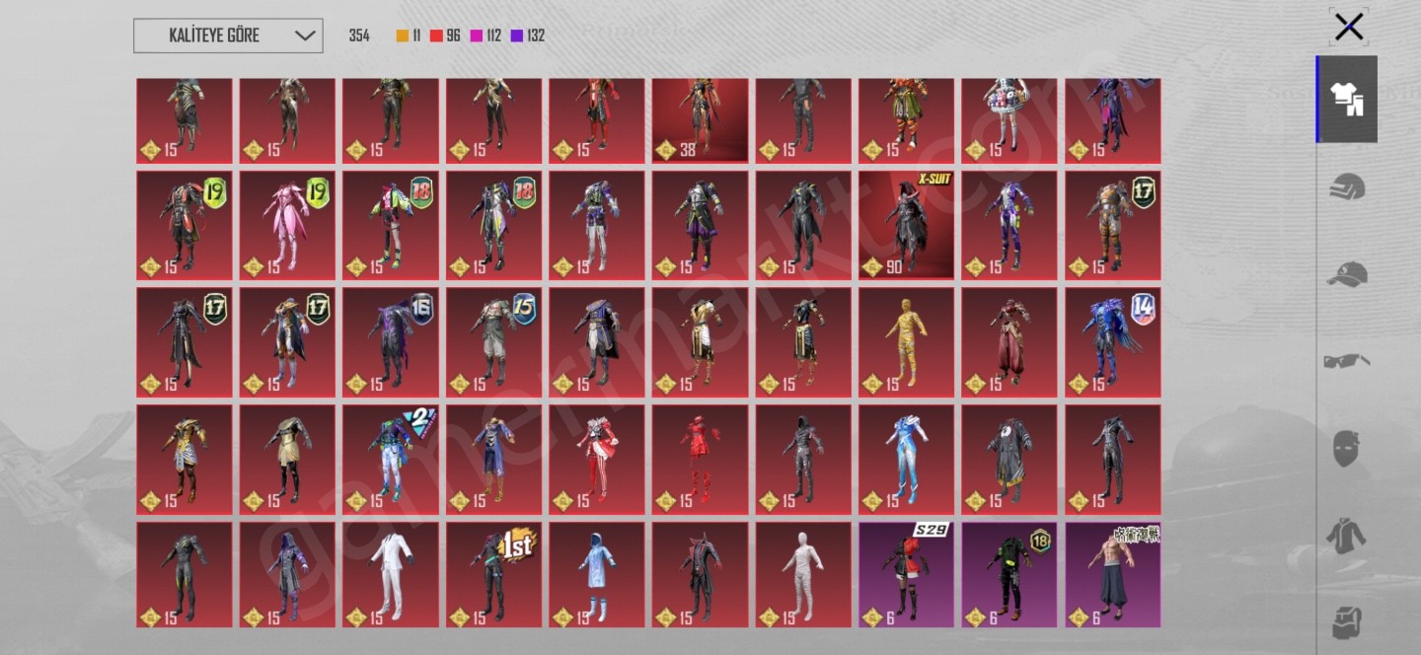Viewport: 1421px width, 655px height.
Task: Select the white mummy outfit
Action: pyautogui.click(x=803, y=575)
